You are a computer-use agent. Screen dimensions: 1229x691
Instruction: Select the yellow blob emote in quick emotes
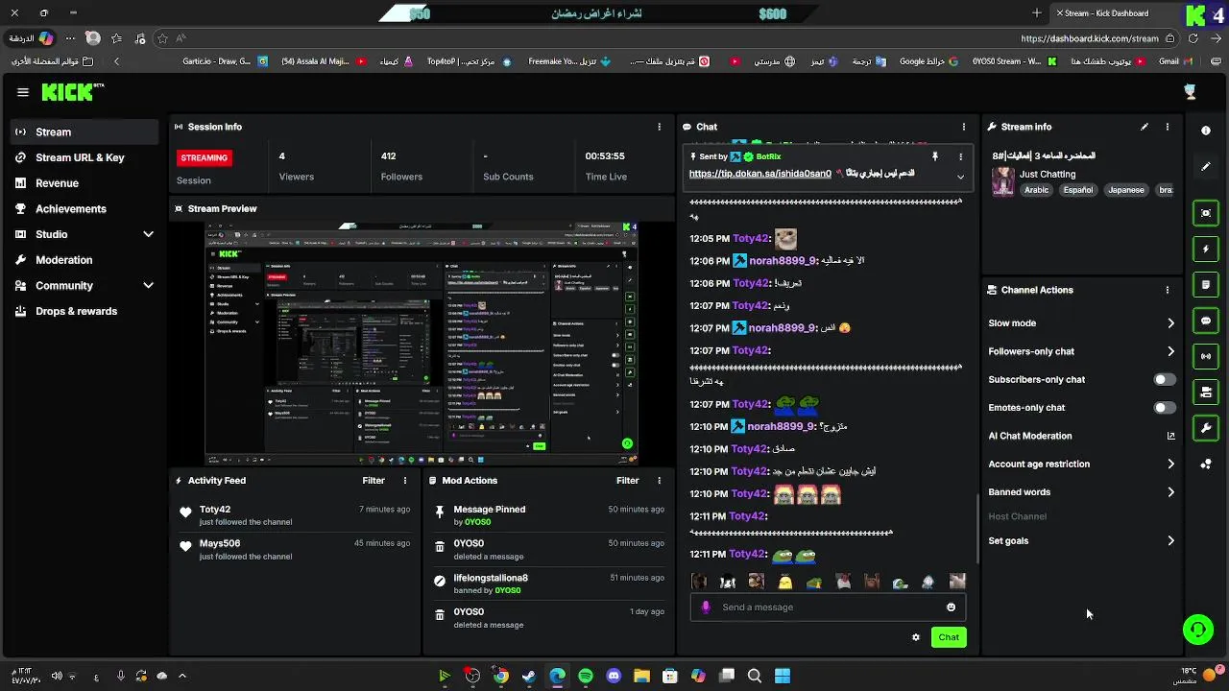point(785,582)
